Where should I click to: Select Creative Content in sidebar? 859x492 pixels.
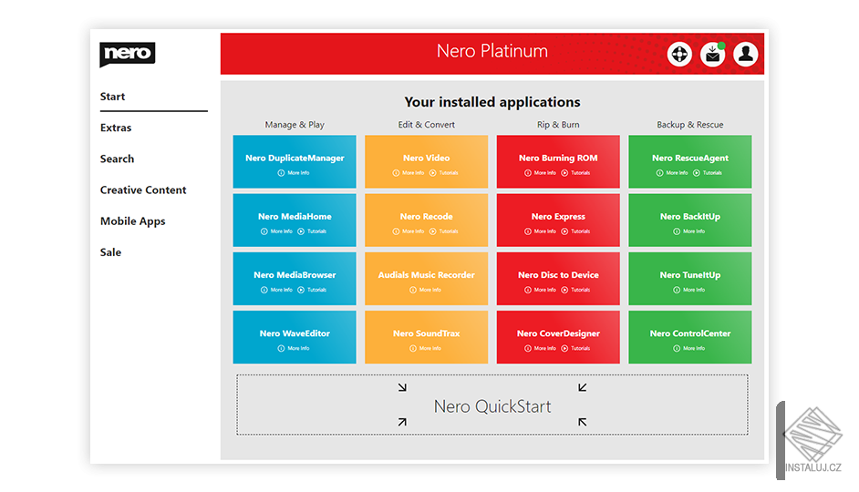coord(143,190)
